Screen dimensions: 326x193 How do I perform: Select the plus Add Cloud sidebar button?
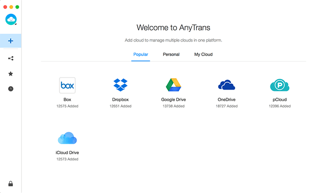[11, 41]
